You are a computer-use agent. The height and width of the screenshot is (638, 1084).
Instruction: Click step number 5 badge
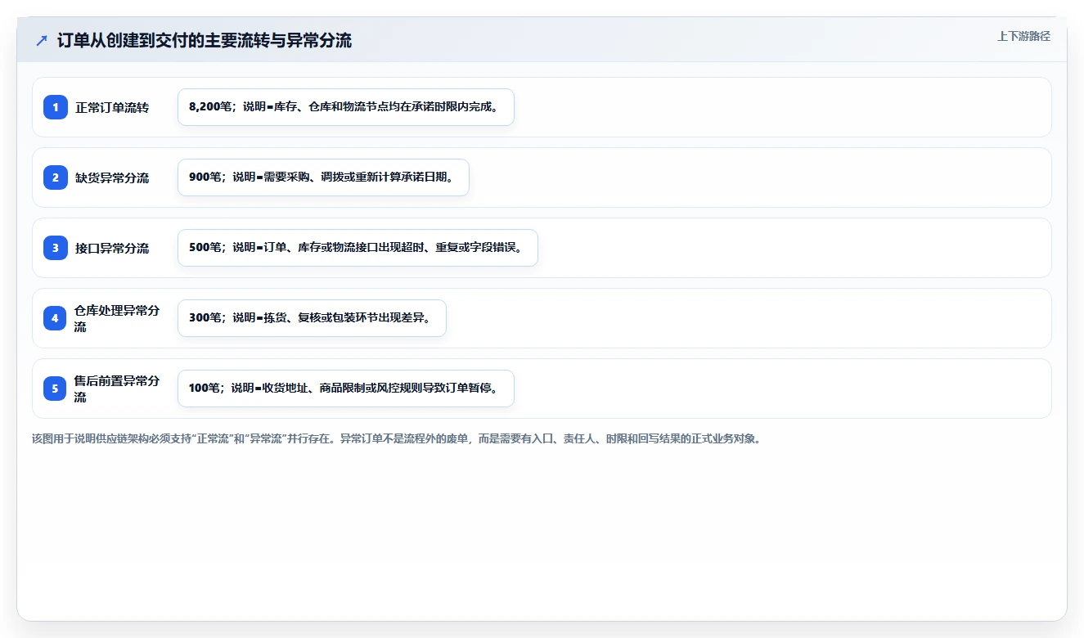point(56,389)
